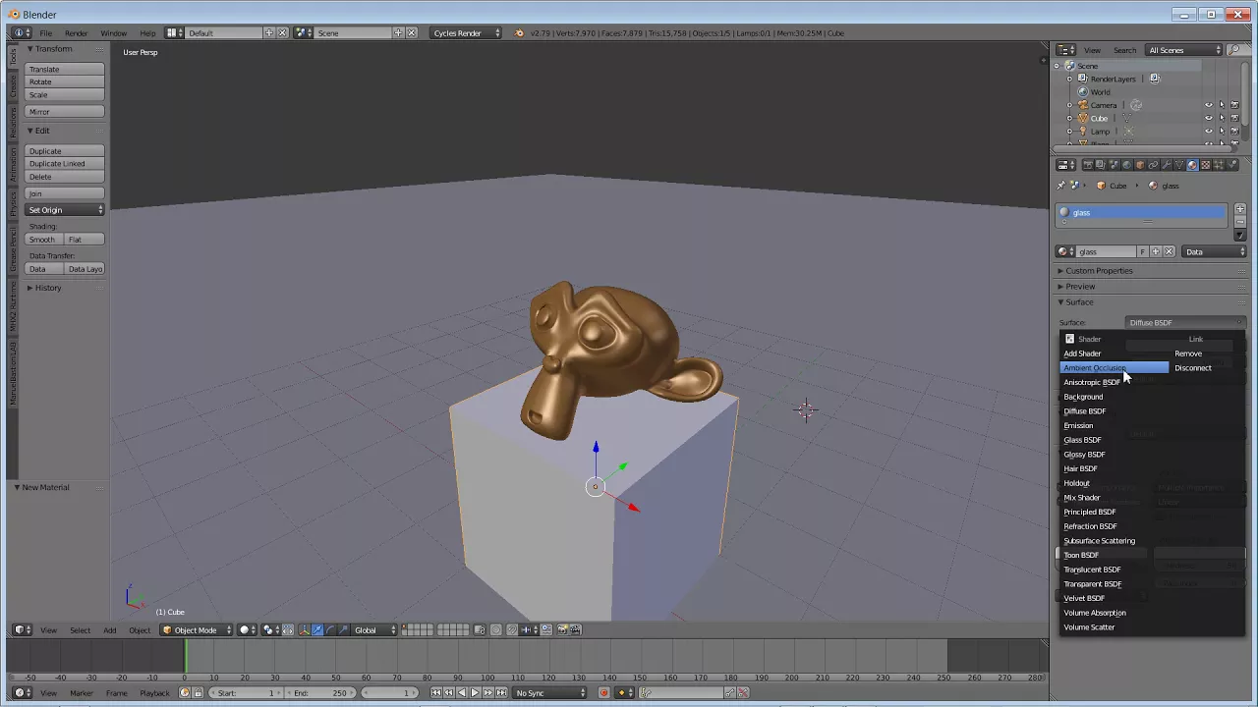1258x707 pixels.
Task: Open the Particles properties icon
Action: click(x=1219, y=165)
